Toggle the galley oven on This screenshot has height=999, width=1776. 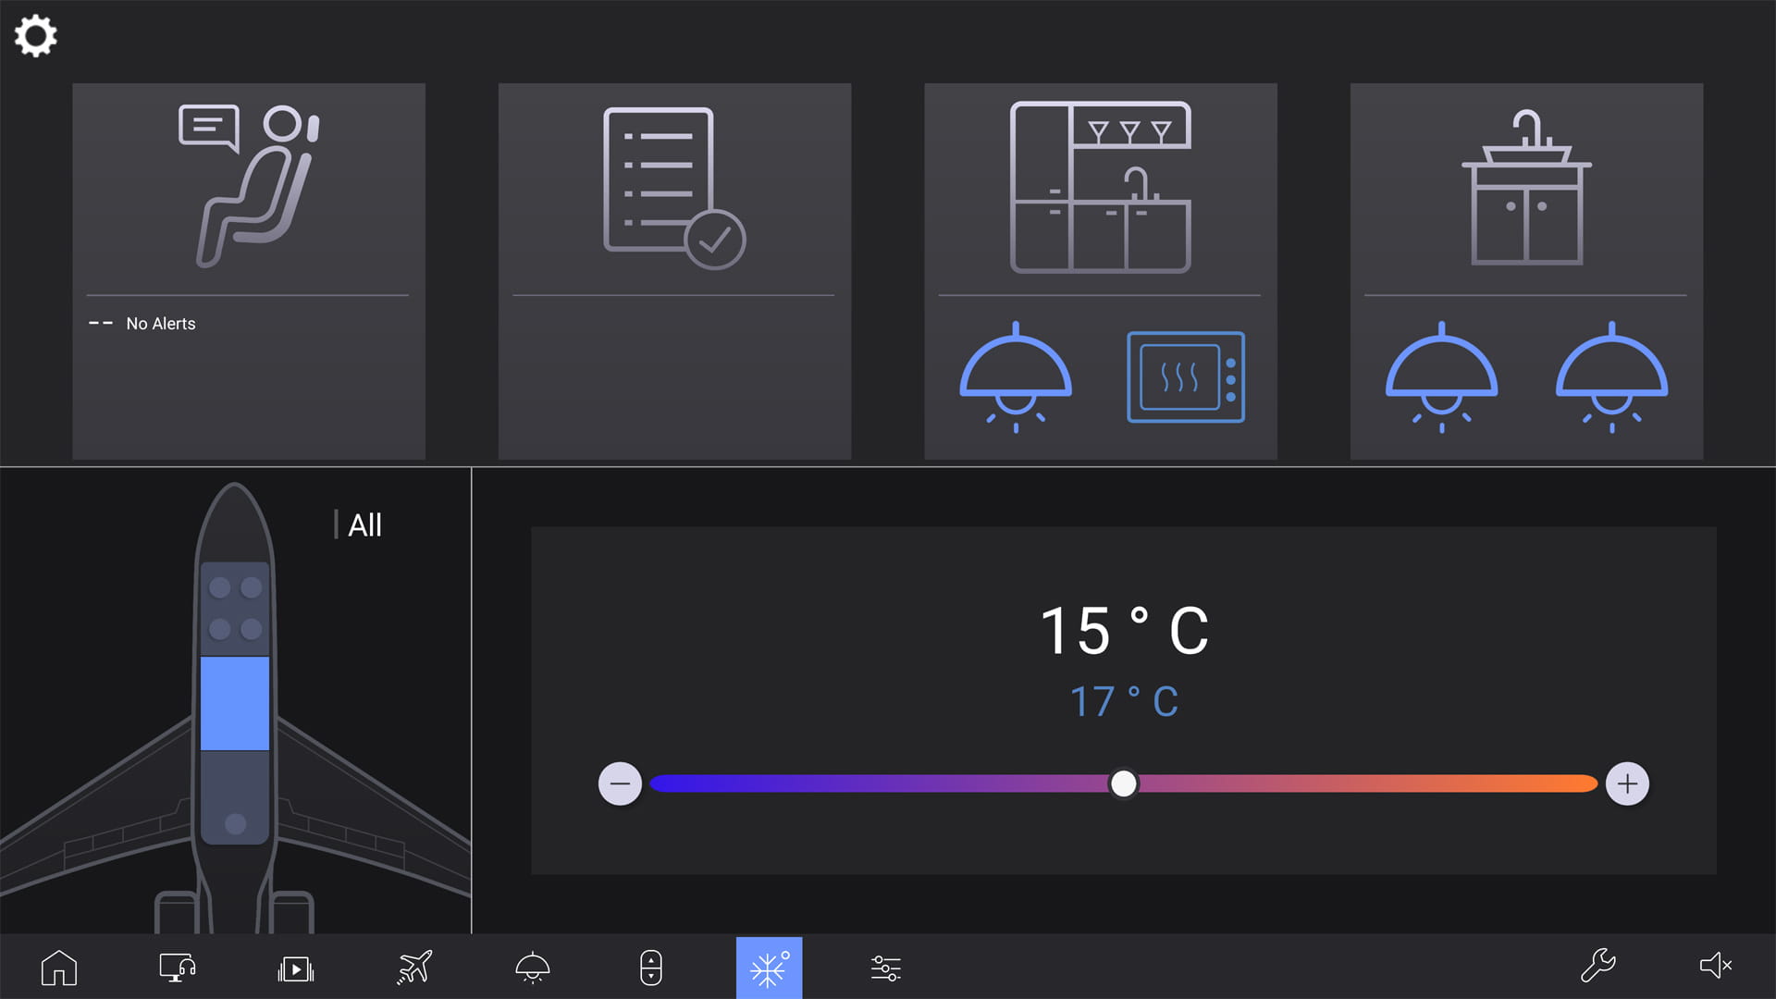pos(1186,377)
